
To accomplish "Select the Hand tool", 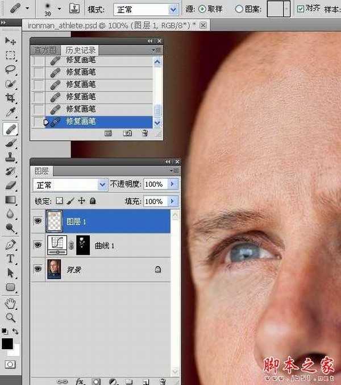I will point(10,303).
